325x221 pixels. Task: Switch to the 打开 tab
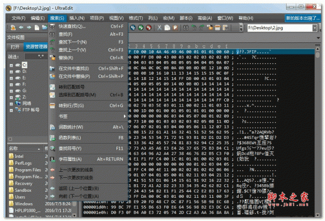(15, 47)
